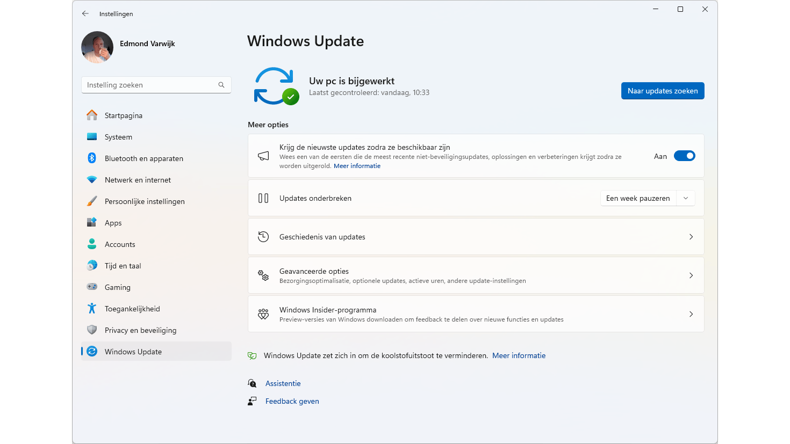790x444 pixels.
Task: Click Een week pauzeren button
Action: pos(638,198)
